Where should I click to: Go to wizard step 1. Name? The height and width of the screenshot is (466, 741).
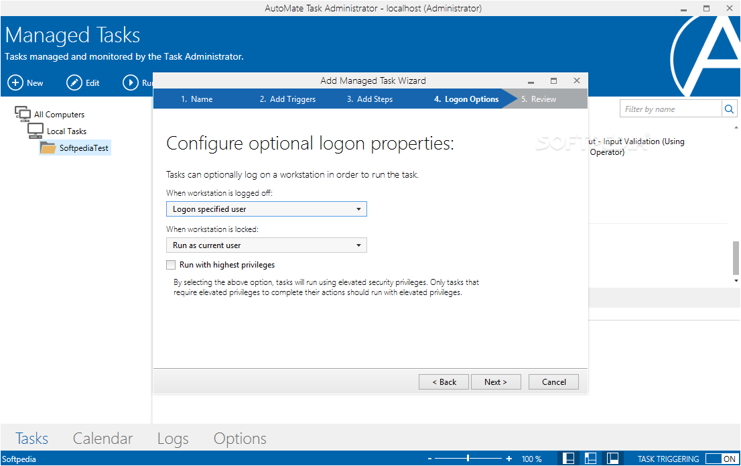(196, 99)
